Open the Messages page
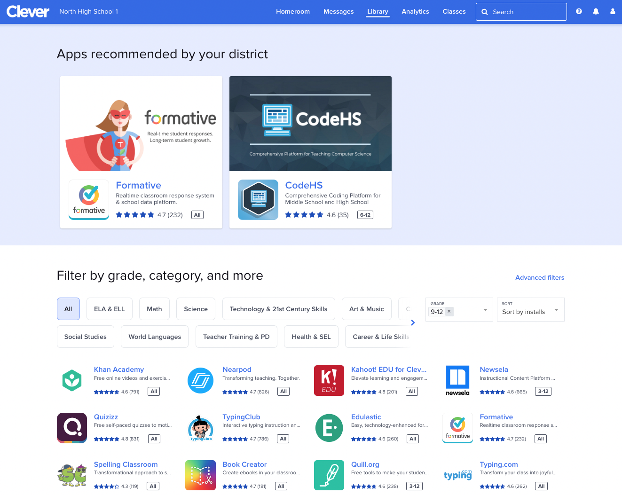This screenshot has width=622, height=495. click(x=339, y=11)
